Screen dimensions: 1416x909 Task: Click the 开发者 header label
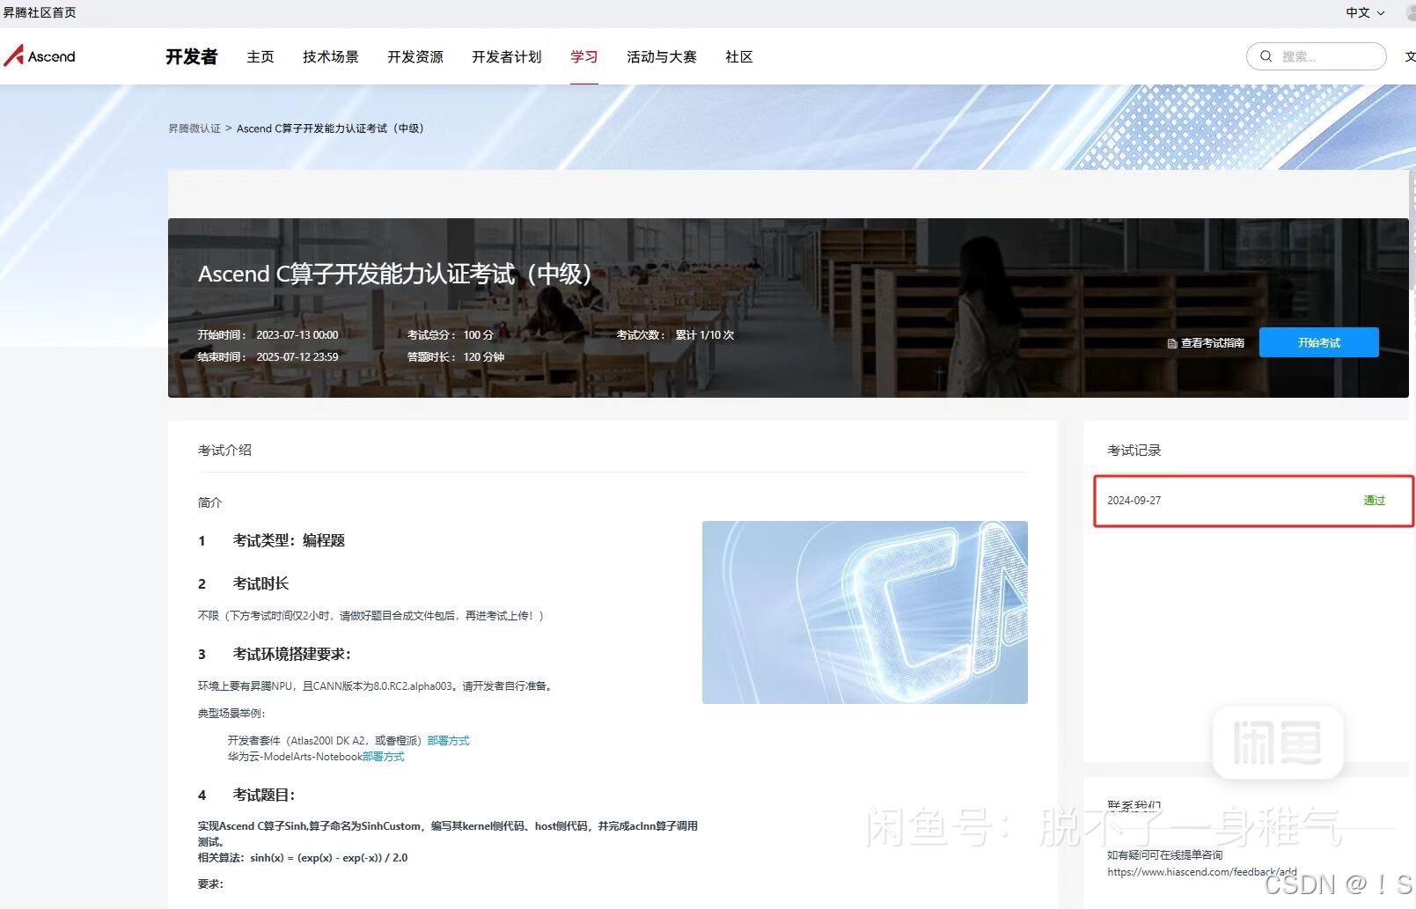click(190, 56)
